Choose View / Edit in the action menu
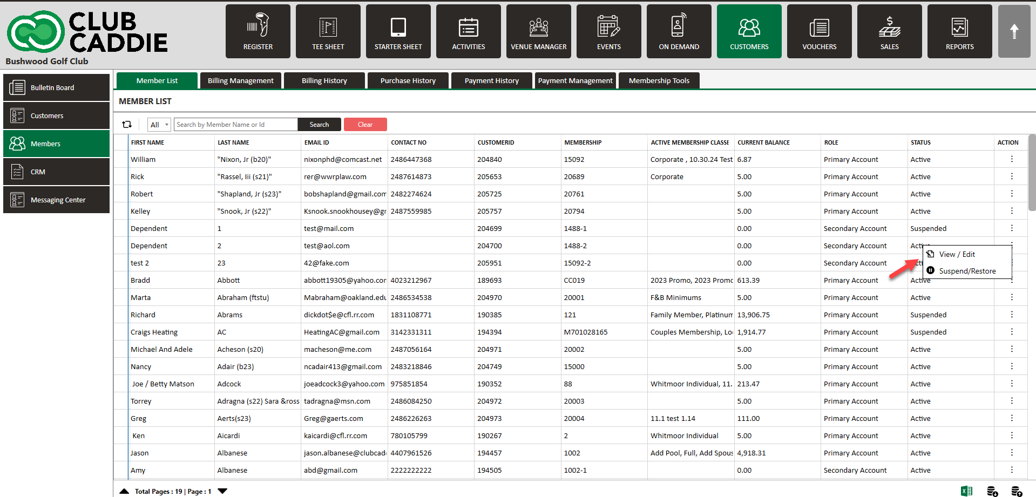1036x497 pixels. pos(957,254)
